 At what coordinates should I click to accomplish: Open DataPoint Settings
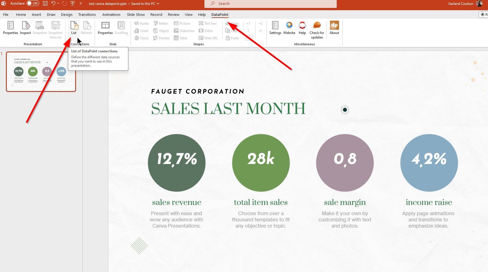pyautogui.click(x=275, y=28)
